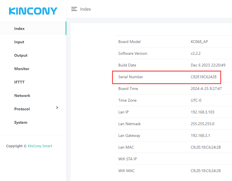
Task: Expand the Protocol submenu chevron
Action: [x=57, y=108]
